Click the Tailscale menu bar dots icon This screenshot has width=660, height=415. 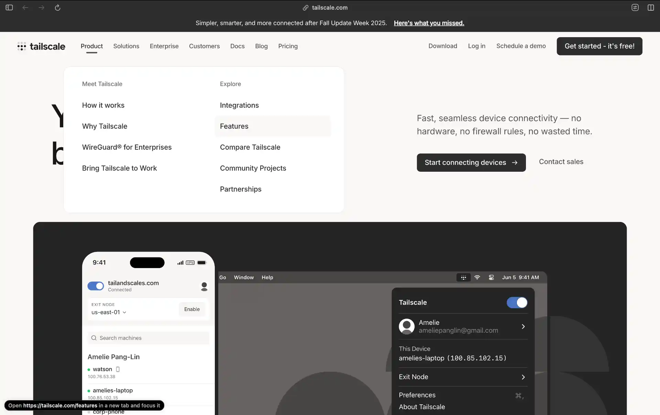pos(463,277)
